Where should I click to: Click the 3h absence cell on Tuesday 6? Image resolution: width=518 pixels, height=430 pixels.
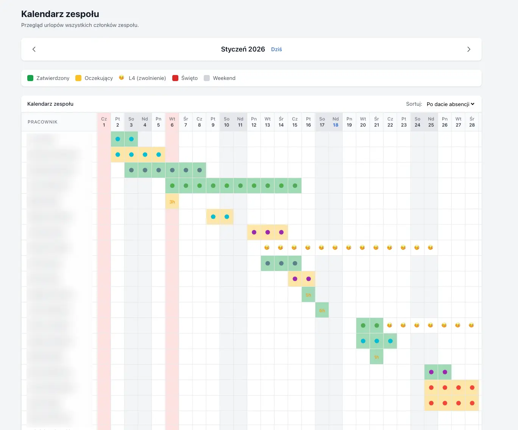pyautogui.click(x=172, y=202)
